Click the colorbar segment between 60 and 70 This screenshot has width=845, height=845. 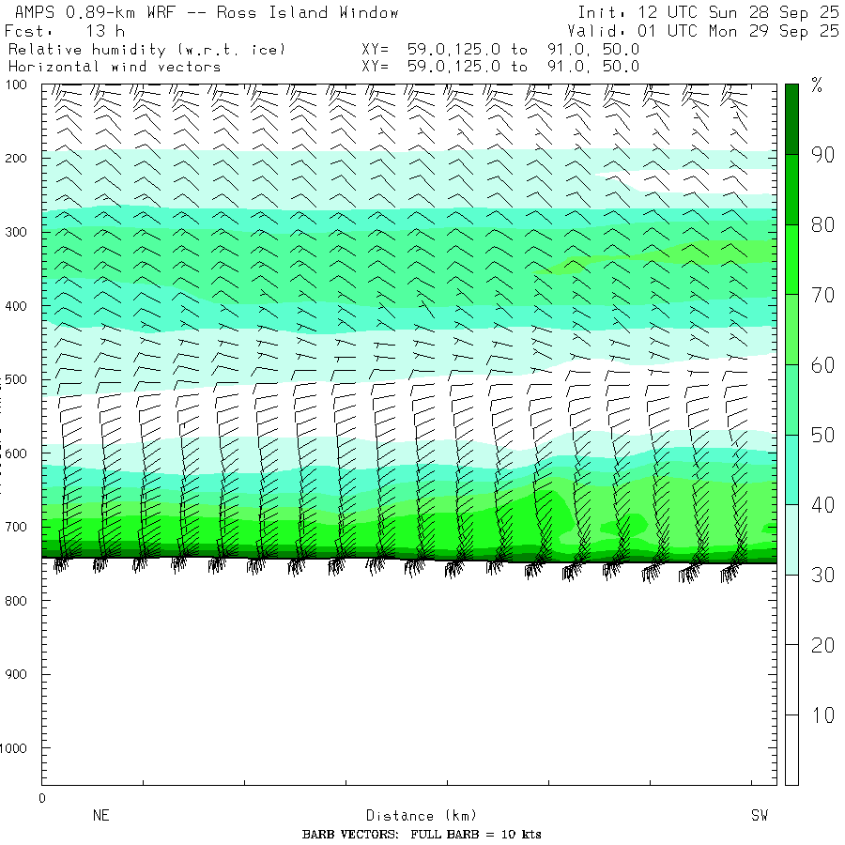click(x=791, y=330)
